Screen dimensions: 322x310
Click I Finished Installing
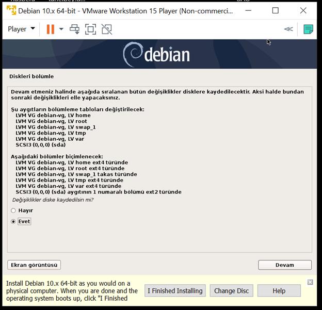pyautogui.click(x=175, y=291)
